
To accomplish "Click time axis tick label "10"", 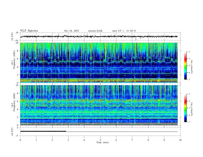I will click(180, 140).
